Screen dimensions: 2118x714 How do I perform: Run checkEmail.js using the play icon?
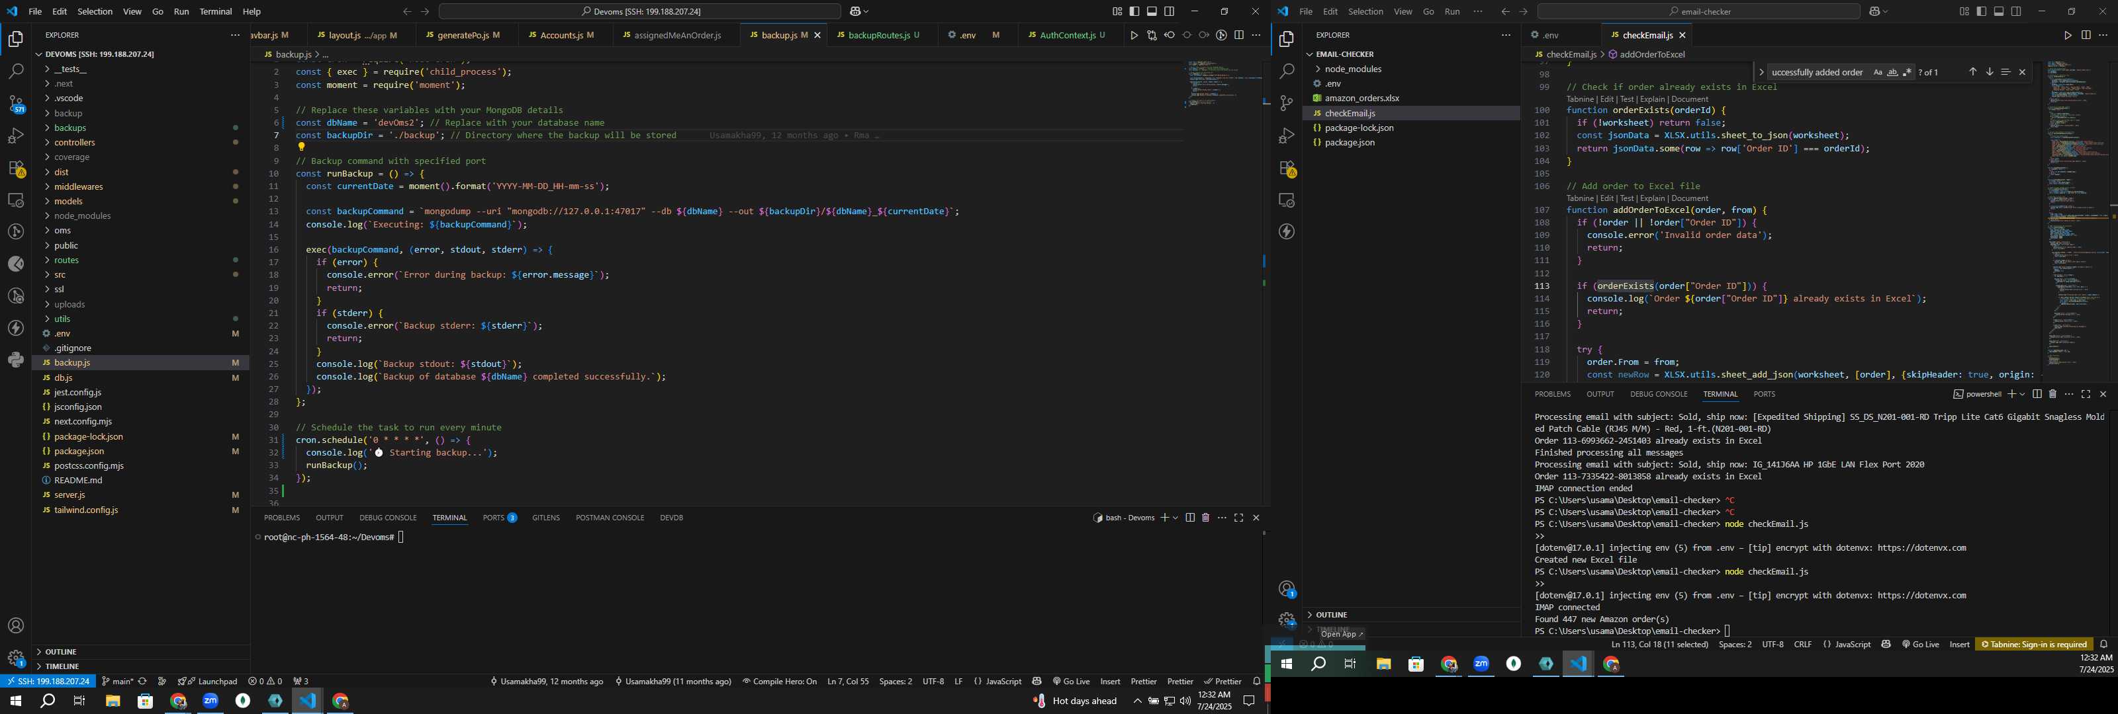pos(2068,35)
